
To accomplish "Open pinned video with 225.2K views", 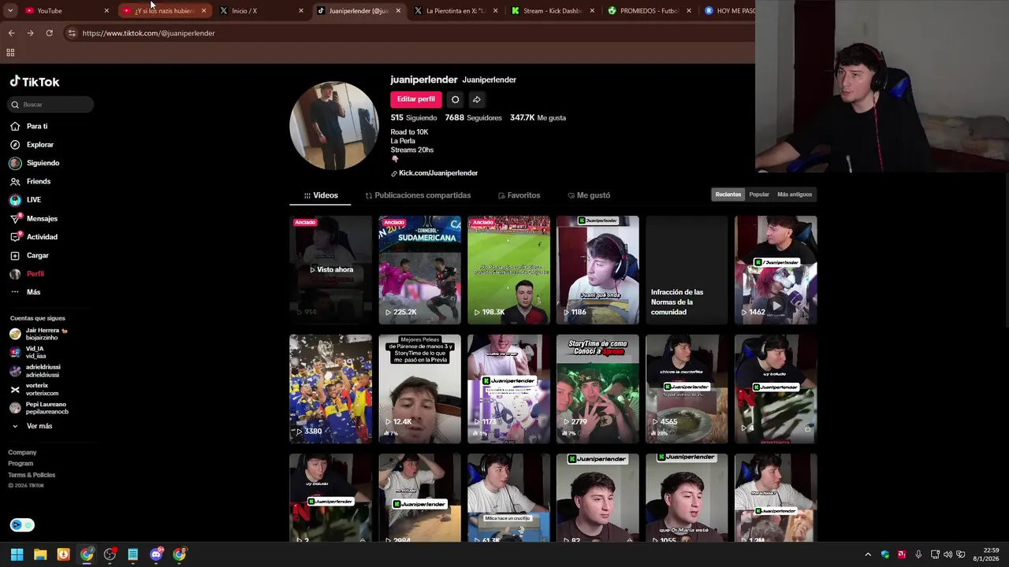I will click(x=419, y=270).
